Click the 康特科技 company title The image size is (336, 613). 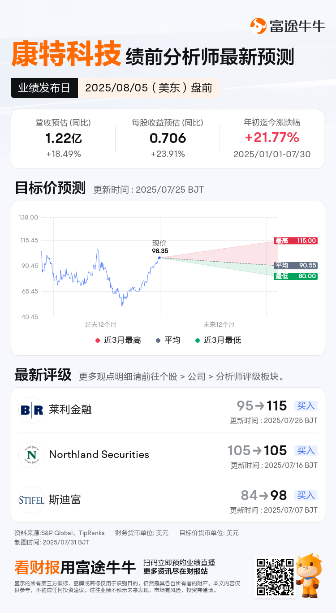click(66, 54)
